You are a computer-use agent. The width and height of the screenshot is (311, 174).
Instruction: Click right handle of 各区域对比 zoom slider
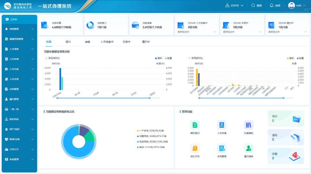150,98
